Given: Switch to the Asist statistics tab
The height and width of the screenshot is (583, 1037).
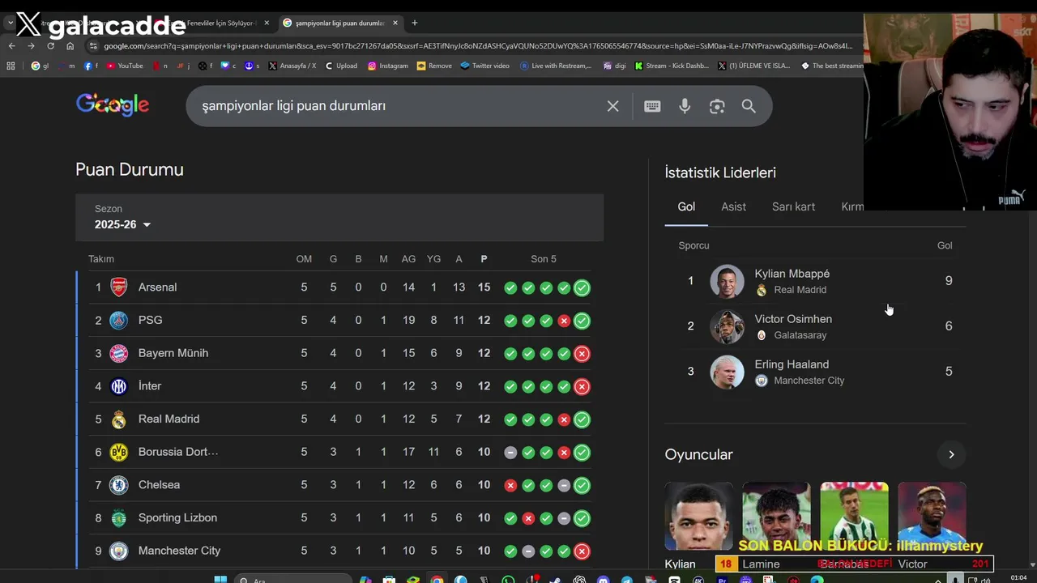Looking at the screenshot, I should [733, 207].
